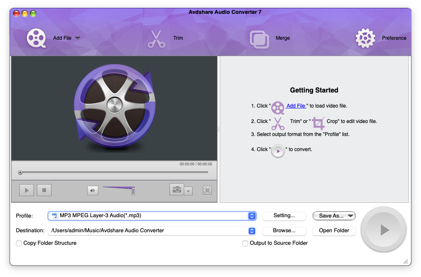Click the small convert play icon in step 4
The height and width of the screenshot is (277, 421).
[278, 151]
